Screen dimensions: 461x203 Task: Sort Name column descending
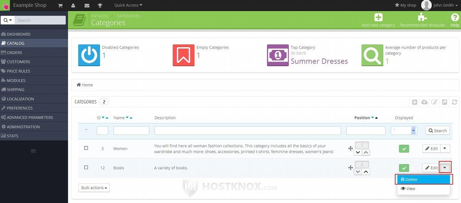click(x=127, y=118)
